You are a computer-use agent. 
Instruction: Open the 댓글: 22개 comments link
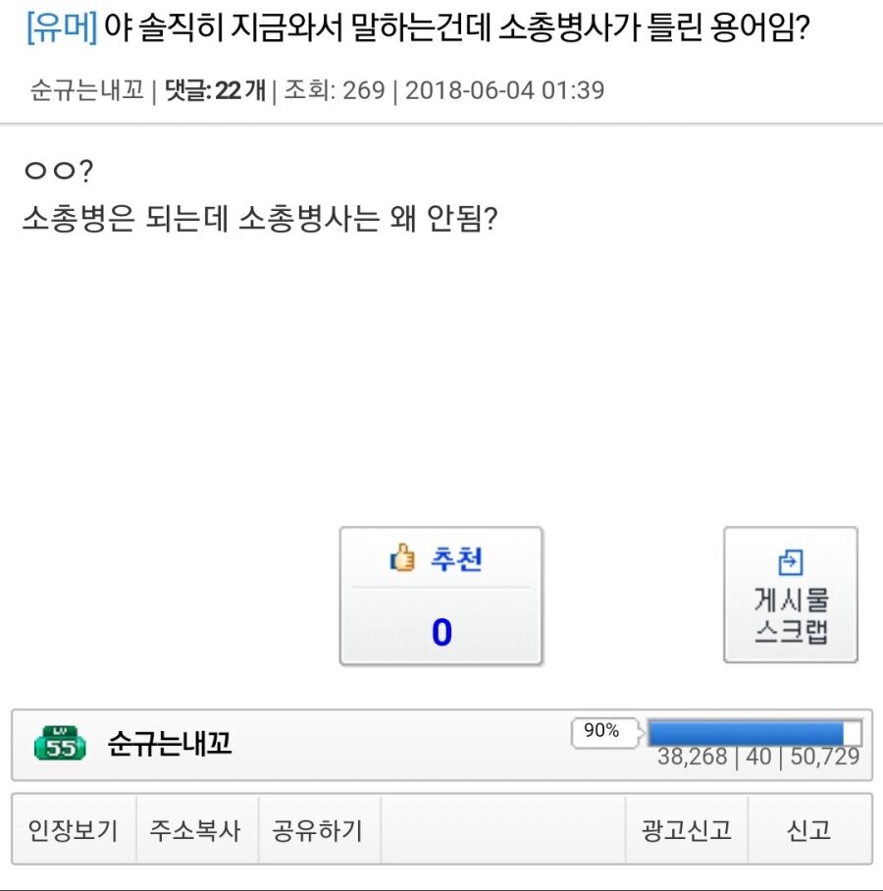click(x=215, y=91)
